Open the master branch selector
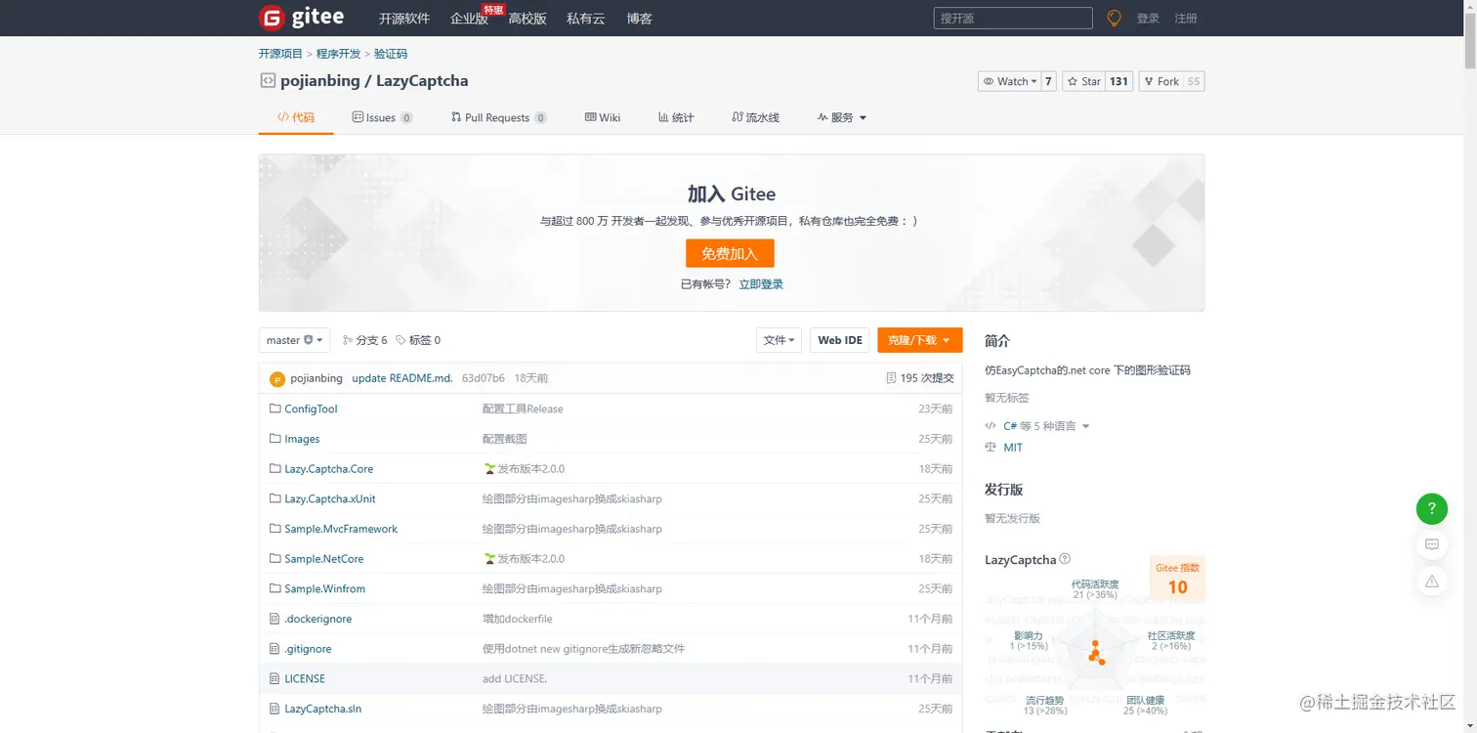The height and width of the screenshot is (733, 1477). pyautogui.click(x=293, y=339)
